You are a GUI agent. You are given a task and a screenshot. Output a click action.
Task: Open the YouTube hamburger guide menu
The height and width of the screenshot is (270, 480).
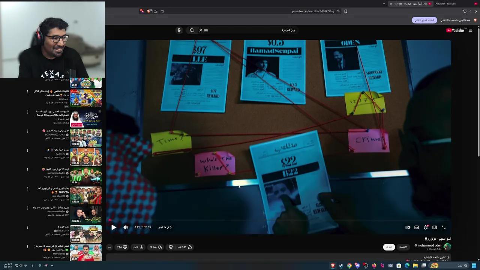coord(470,30)
